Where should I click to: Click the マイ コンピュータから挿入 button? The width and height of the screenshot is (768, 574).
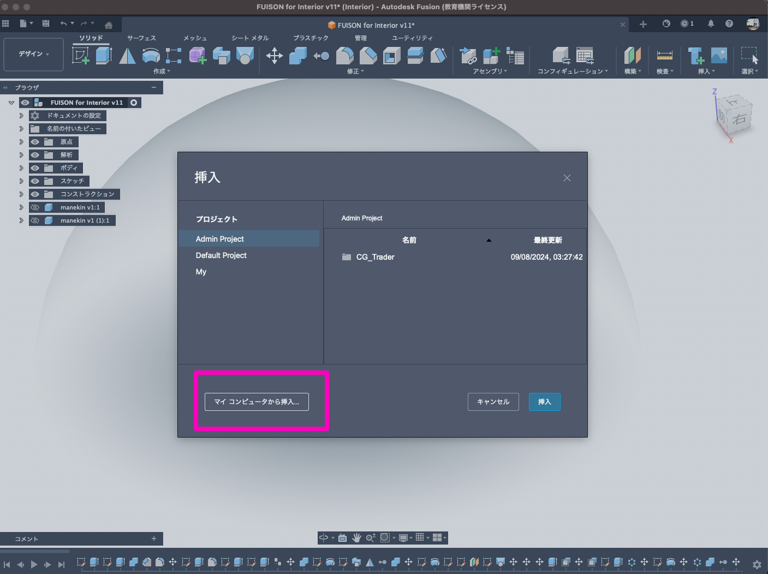click(x=257, y=402)
